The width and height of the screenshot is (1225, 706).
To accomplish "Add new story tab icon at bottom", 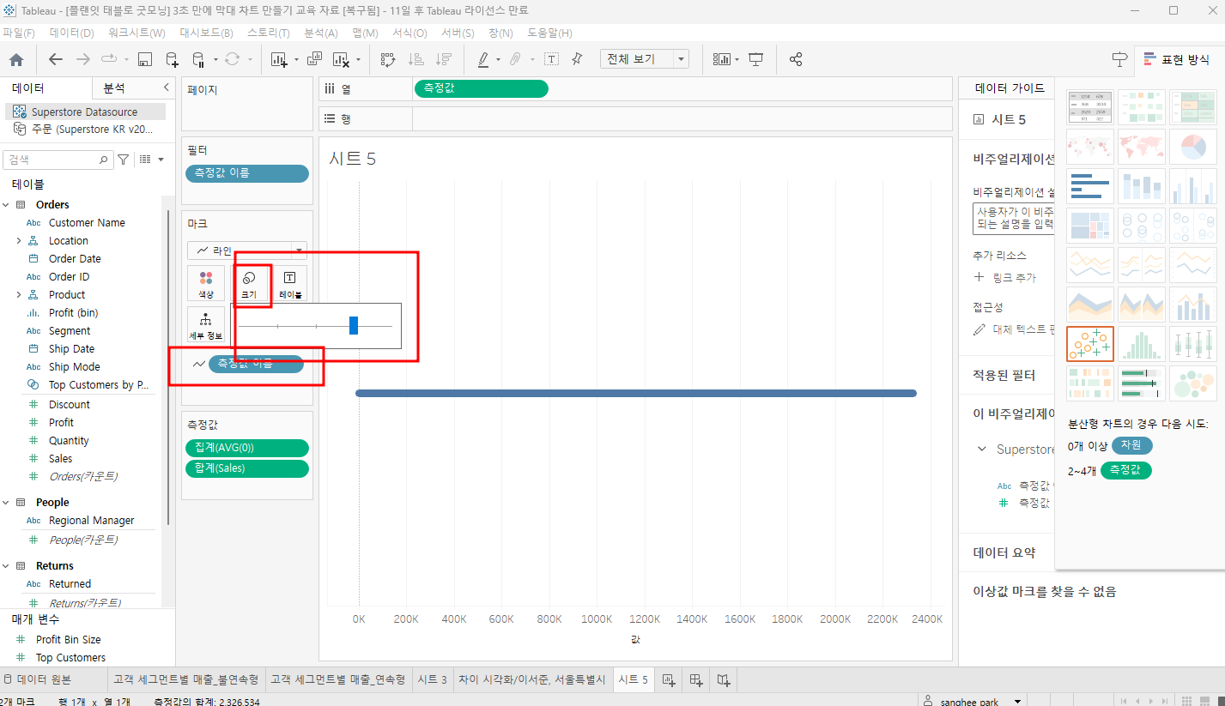I will [724, 679].
